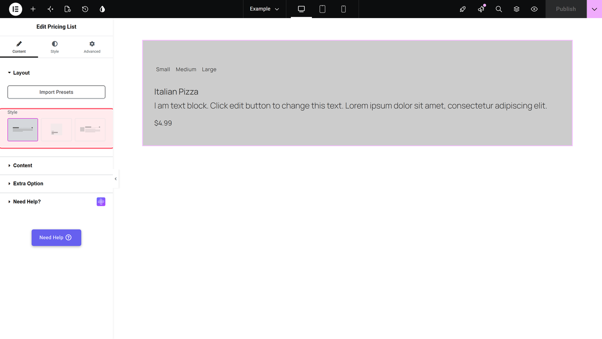Click the Publish button

tap(566, 9)
